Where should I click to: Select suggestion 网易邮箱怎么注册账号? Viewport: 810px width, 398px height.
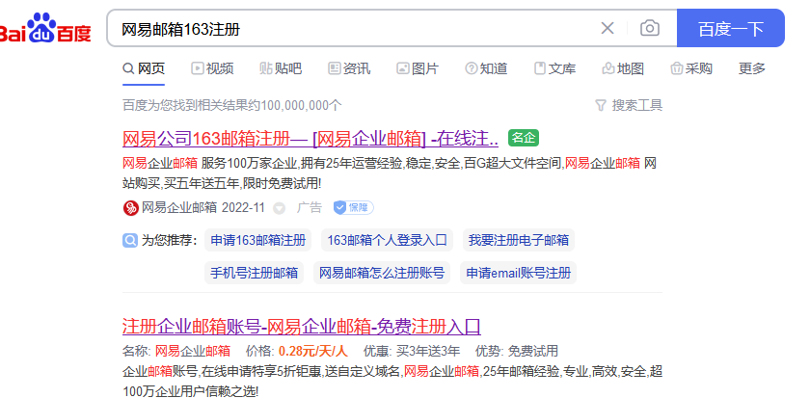382,273
